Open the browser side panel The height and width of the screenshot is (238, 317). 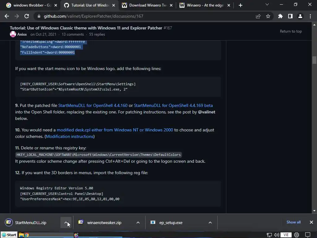coord(290,16)
